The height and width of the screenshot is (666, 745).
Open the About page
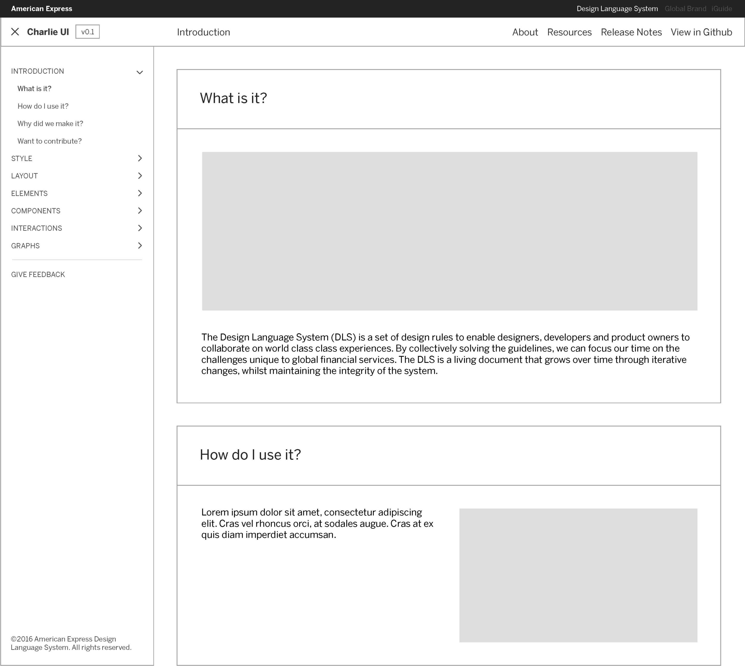524,32
